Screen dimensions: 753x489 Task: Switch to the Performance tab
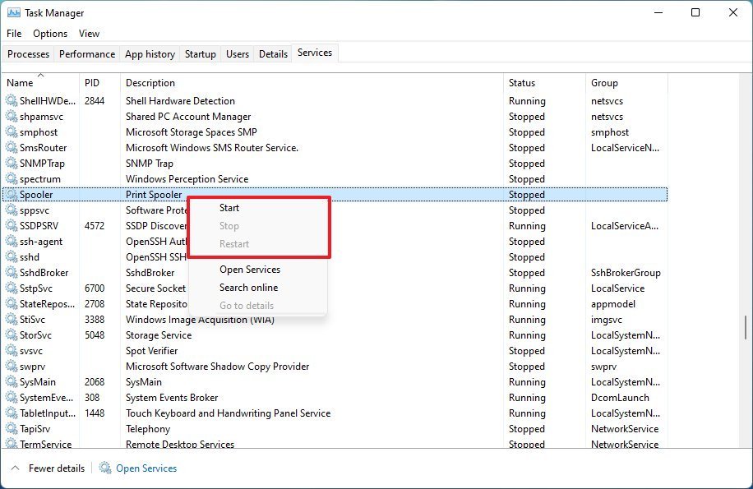pos(86,53)
